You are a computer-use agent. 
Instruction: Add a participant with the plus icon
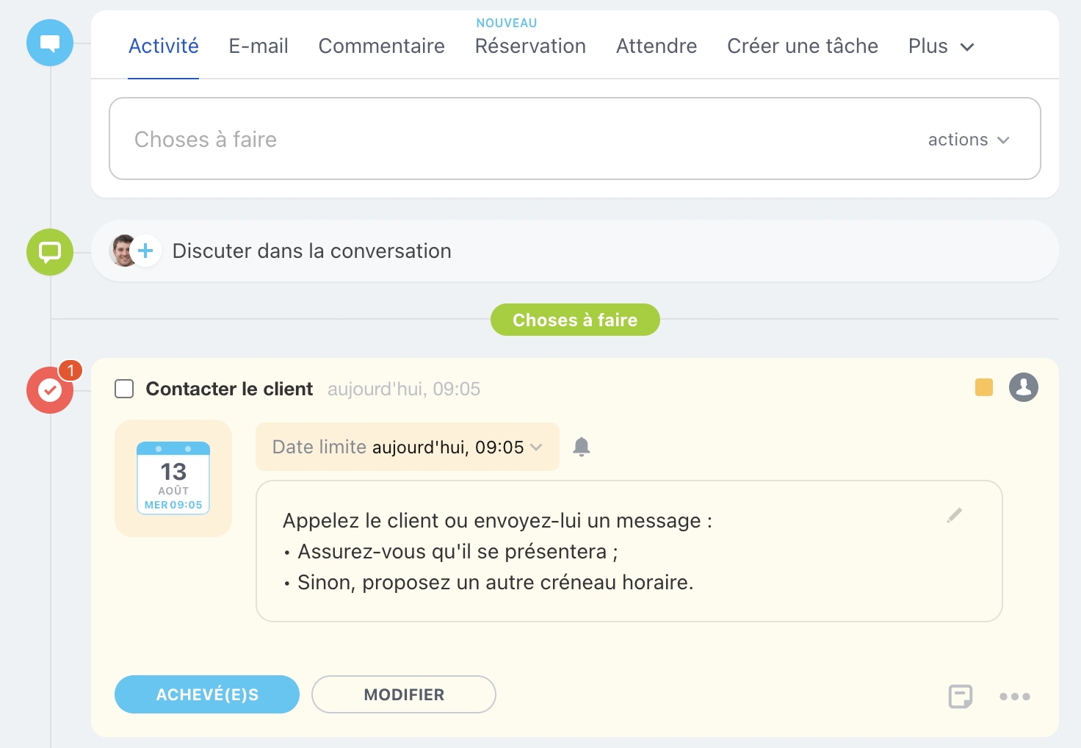tap(145, 251)
